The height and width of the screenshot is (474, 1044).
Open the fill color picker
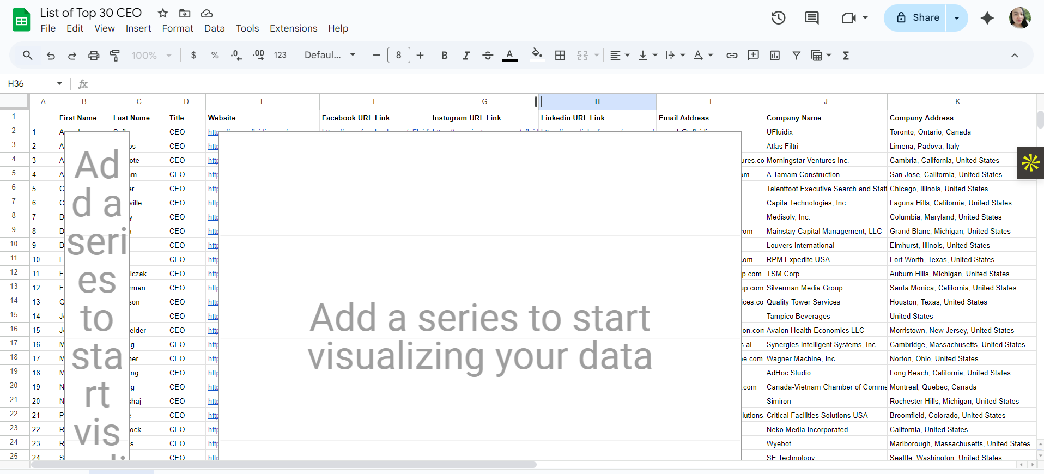[537, 54]
